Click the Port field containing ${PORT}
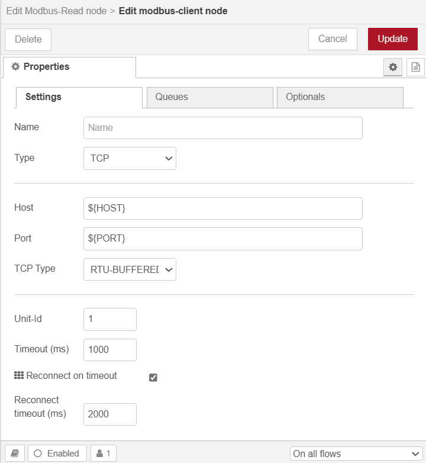The height and width of the screenshot is (463, 426). [x=222, y=239]
